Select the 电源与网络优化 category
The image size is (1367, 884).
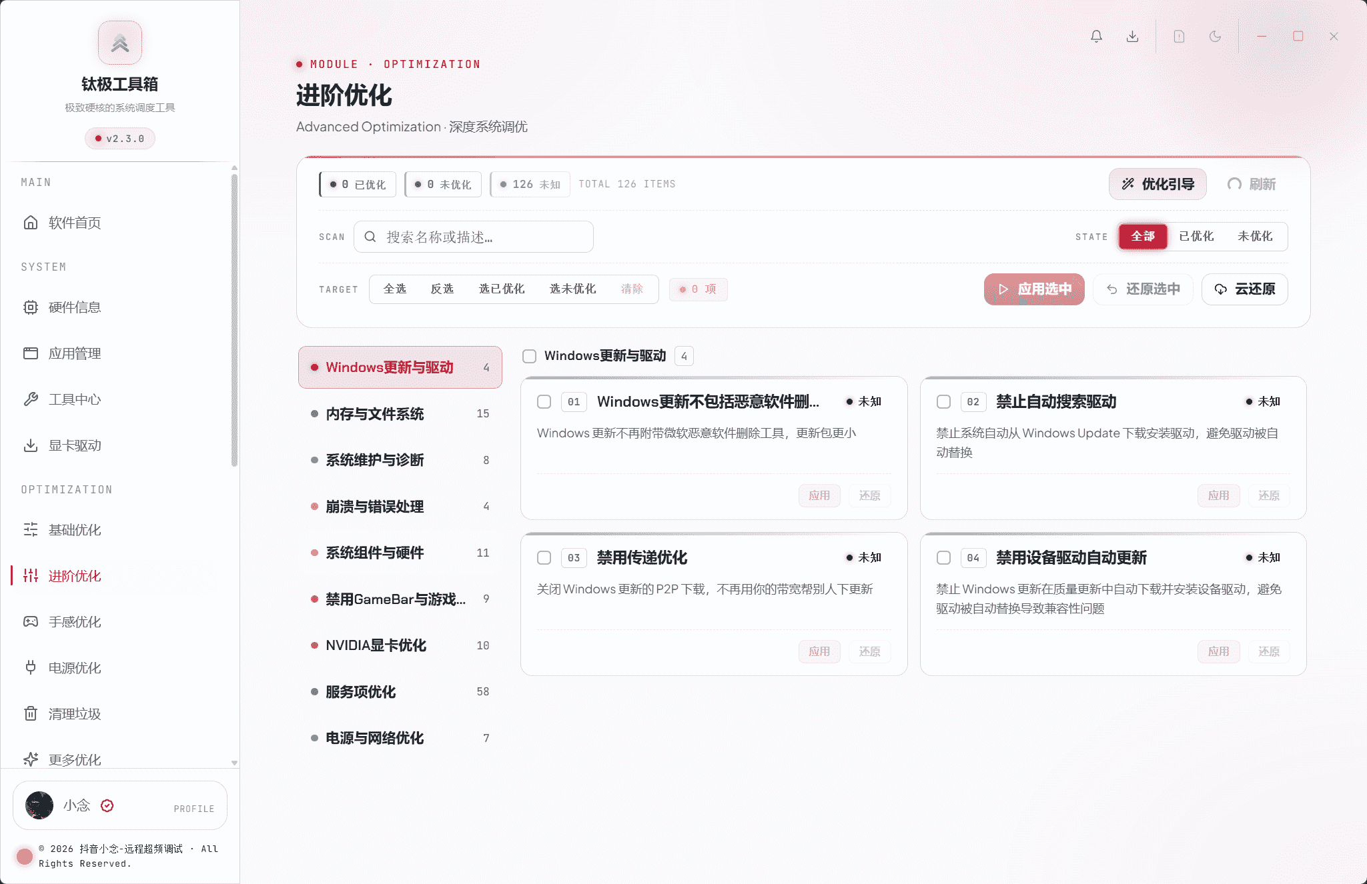click(400, 738)
